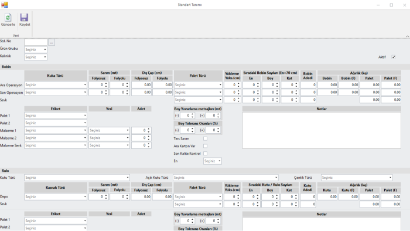Viewport: 410px width, 231px height.
Task: Open the Açık Kutu Türü dropdown
Action: point(225,178)
